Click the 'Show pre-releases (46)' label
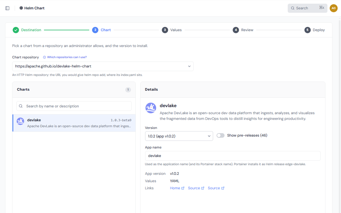Viewport: 341px width, 213px height. point(247,135)
